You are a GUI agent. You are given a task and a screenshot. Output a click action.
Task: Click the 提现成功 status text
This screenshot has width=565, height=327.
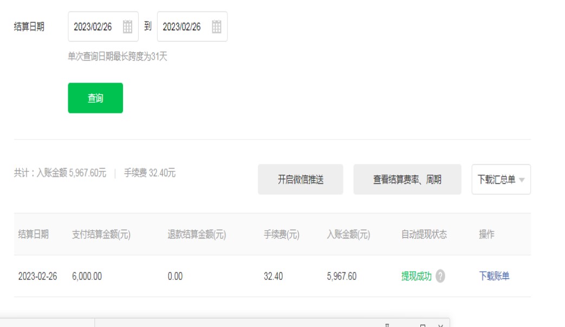(x=416, y=276)
